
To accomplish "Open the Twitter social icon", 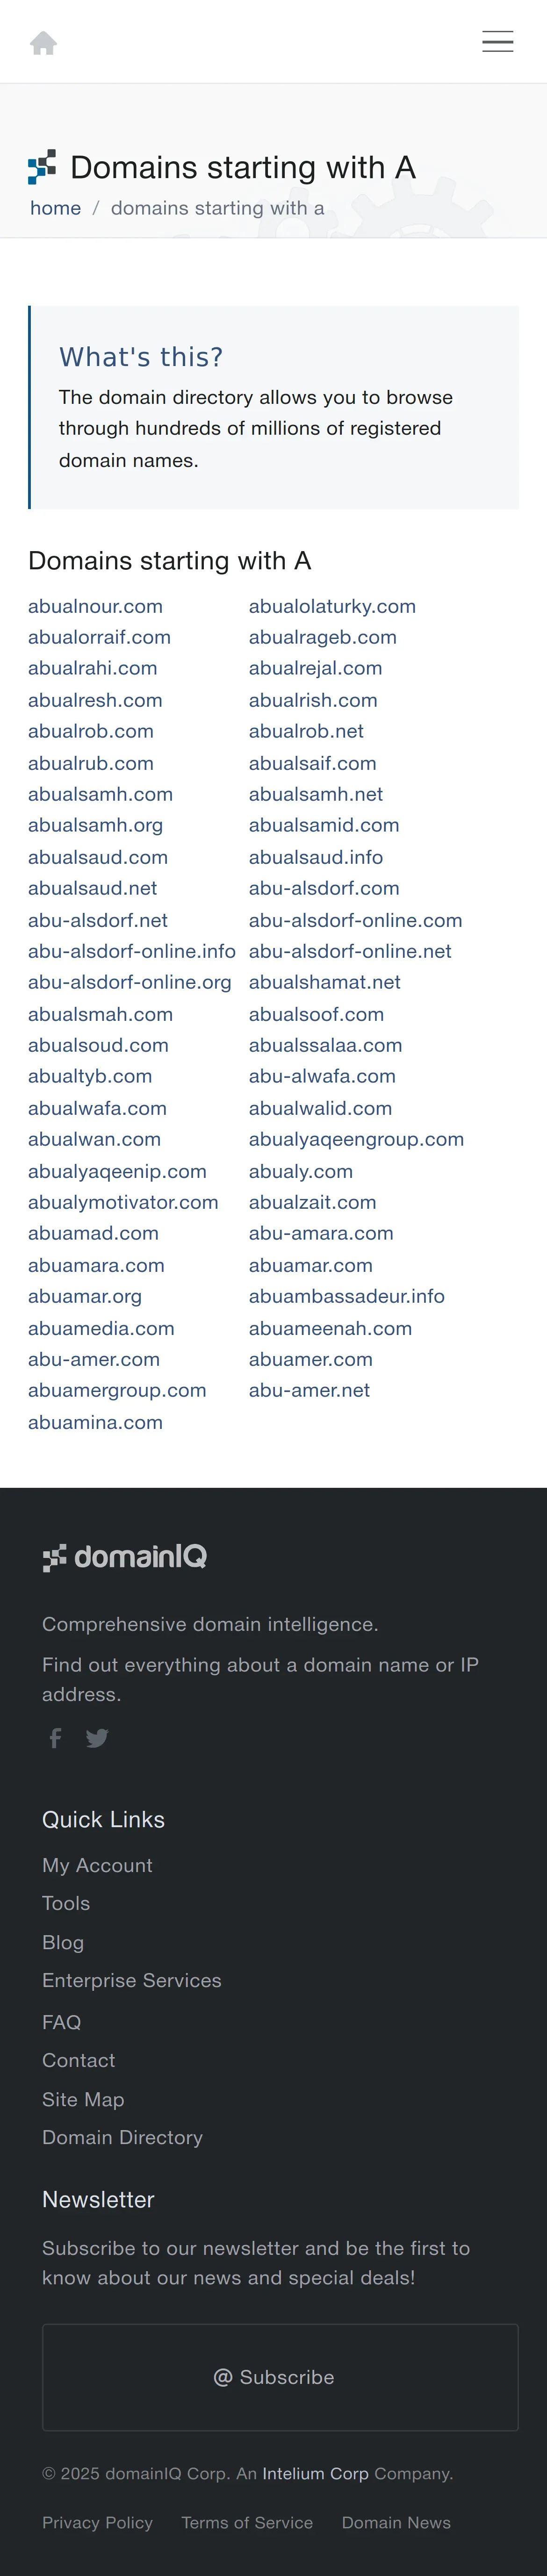I will (x=97, y=1737).
